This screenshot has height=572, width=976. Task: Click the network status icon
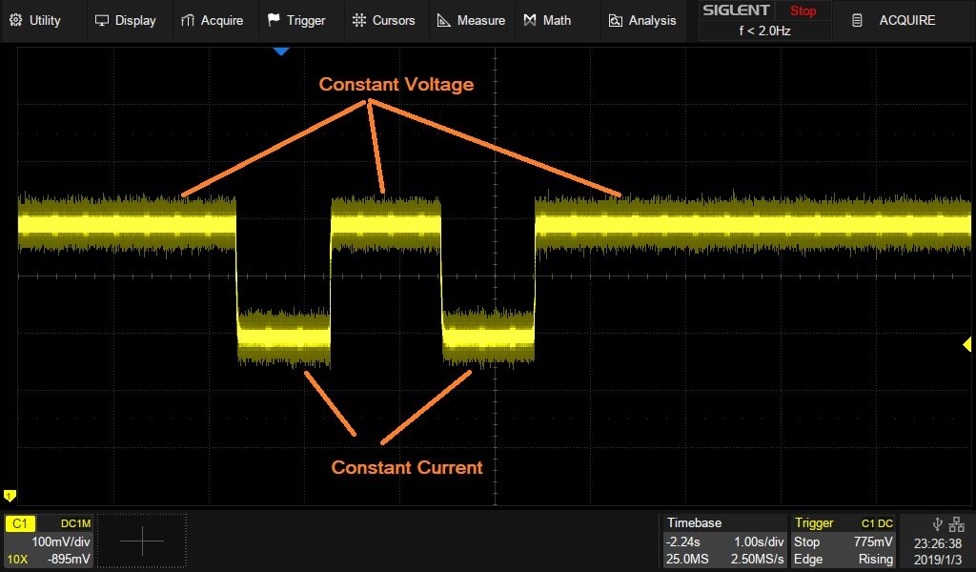[957, 523]
